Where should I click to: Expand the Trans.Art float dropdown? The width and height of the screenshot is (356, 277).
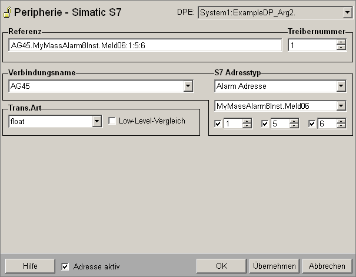pos(97,121)
